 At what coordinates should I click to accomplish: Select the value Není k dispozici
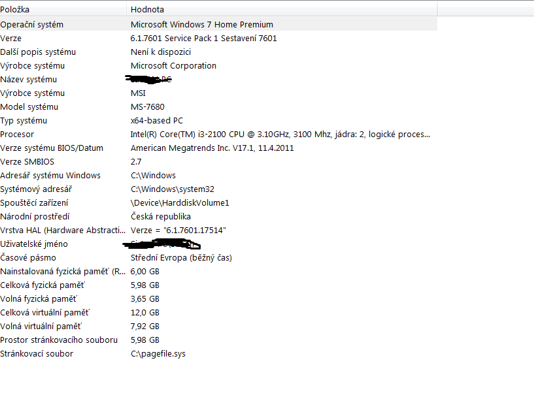tap(161, 52)
